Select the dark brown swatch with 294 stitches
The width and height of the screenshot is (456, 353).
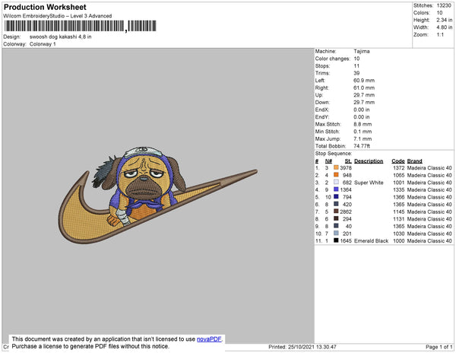[336, 218]
